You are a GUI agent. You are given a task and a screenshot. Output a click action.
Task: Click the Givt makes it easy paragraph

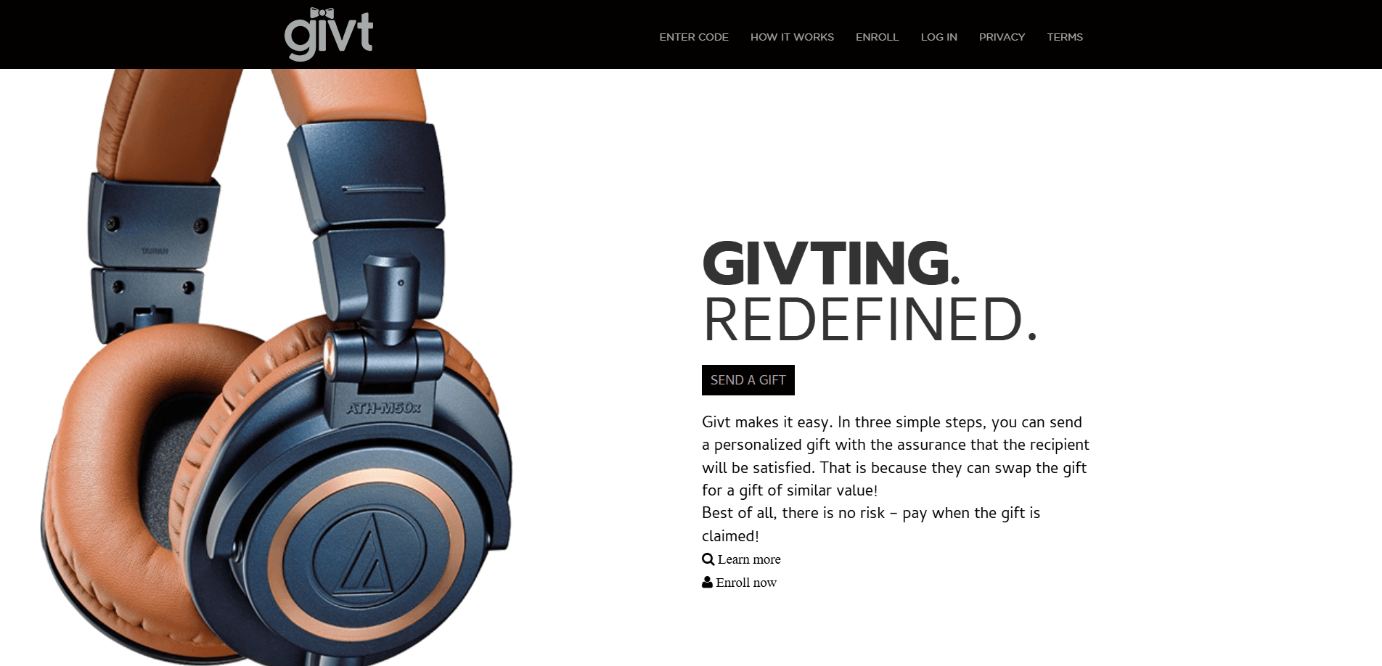click(896, 479)
